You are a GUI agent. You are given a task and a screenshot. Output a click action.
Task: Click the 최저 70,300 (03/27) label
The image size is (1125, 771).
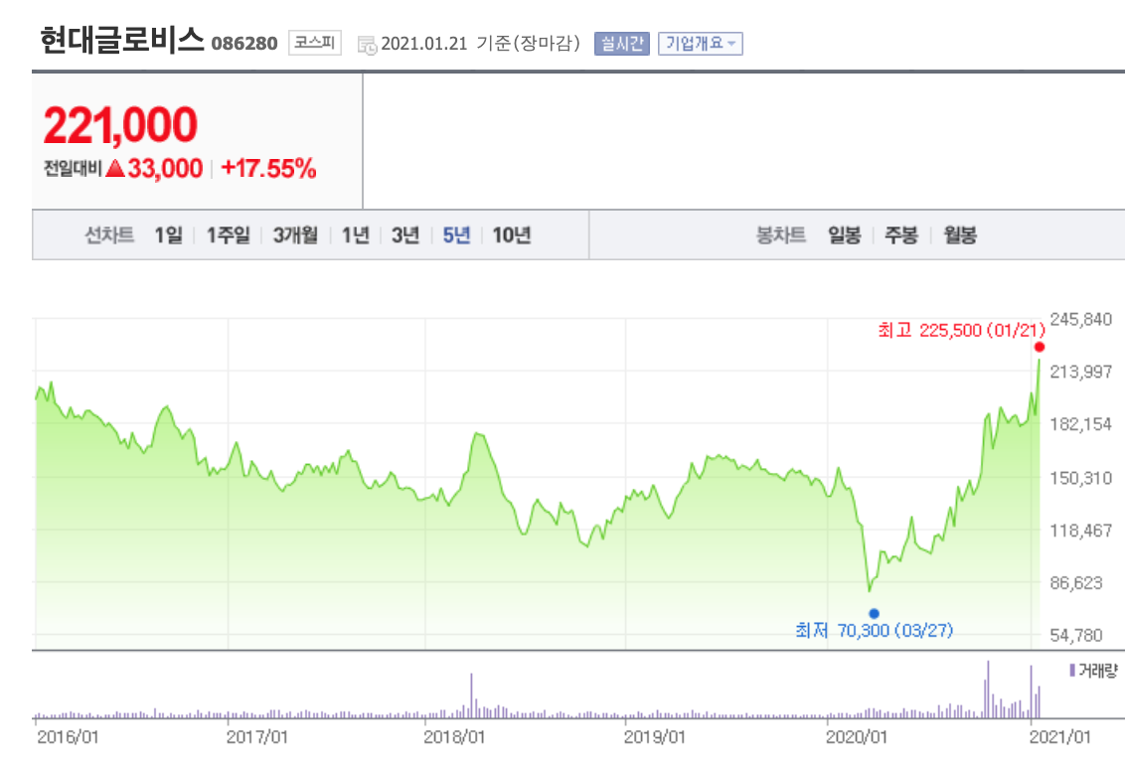tap(874, 631)
